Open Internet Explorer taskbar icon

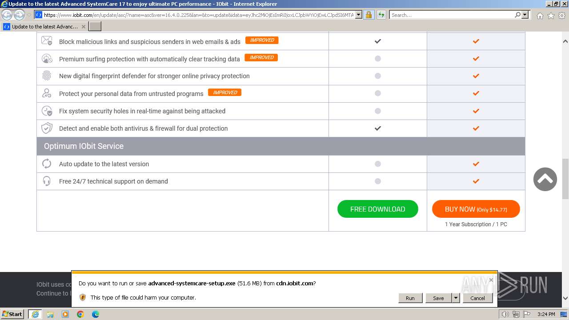(35, 314)
